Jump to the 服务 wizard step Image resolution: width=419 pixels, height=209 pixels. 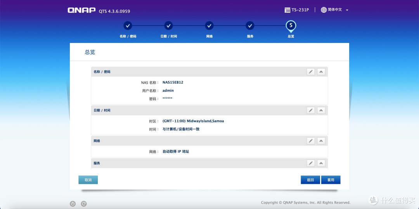(x=250, y=26)
